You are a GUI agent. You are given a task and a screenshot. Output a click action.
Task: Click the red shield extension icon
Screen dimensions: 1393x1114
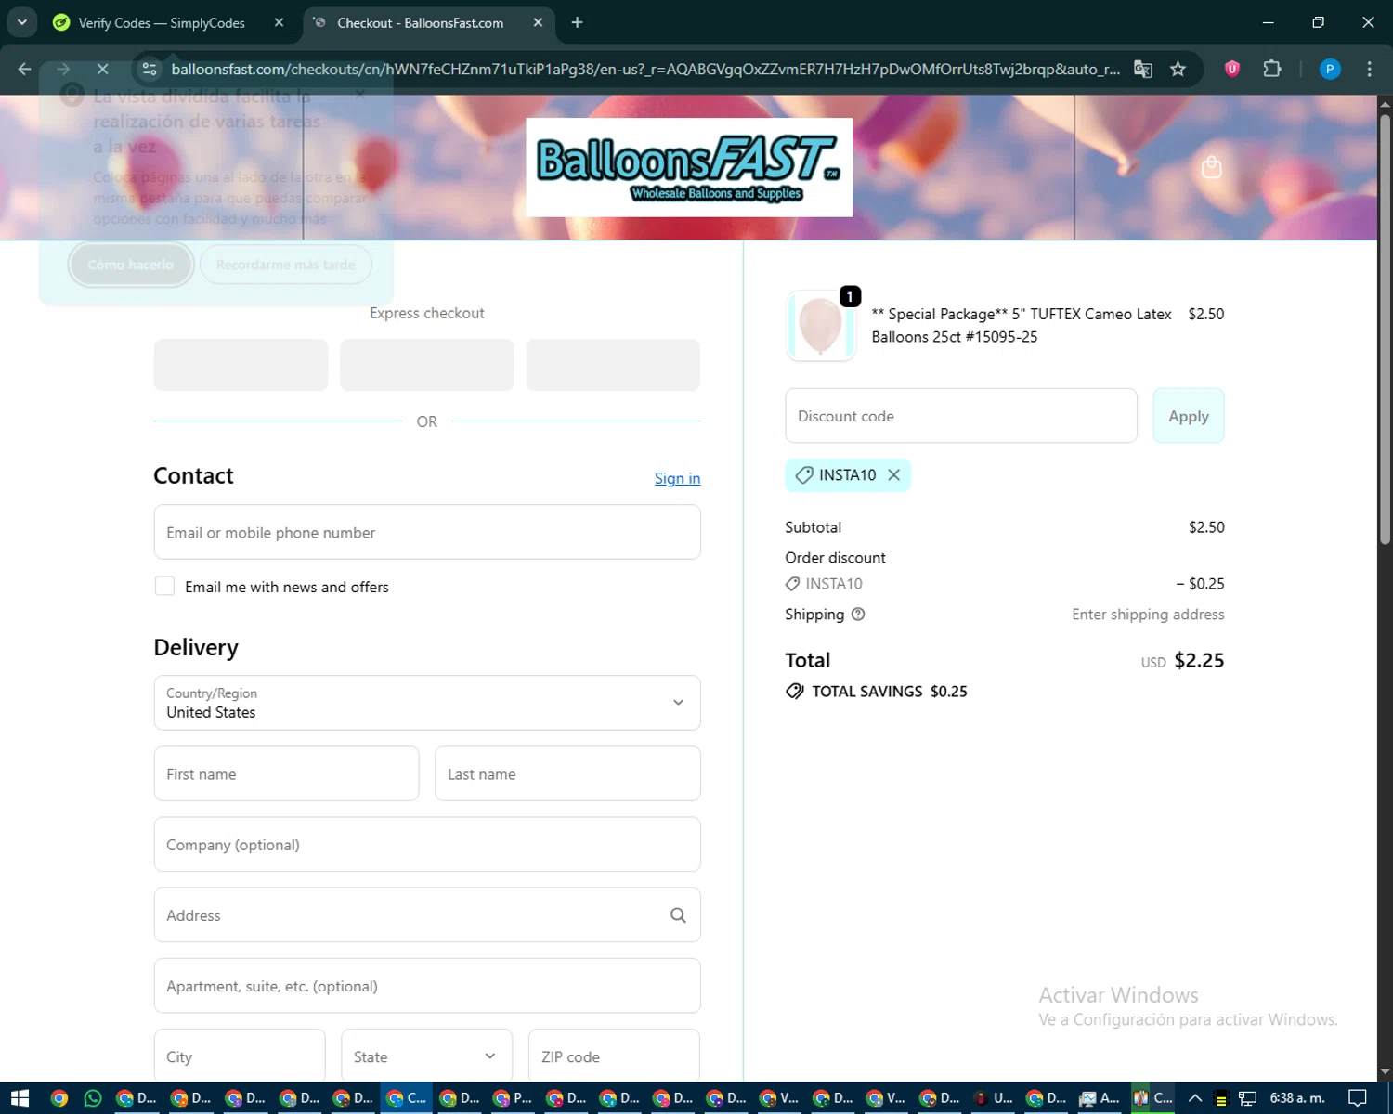click(x=1232, y=69)
